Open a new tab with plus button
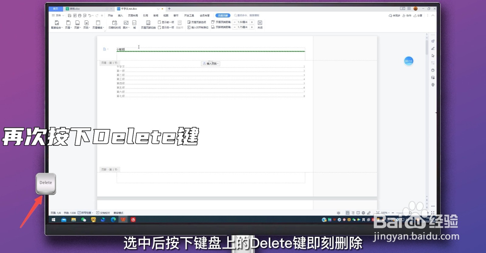 [169, 9]
